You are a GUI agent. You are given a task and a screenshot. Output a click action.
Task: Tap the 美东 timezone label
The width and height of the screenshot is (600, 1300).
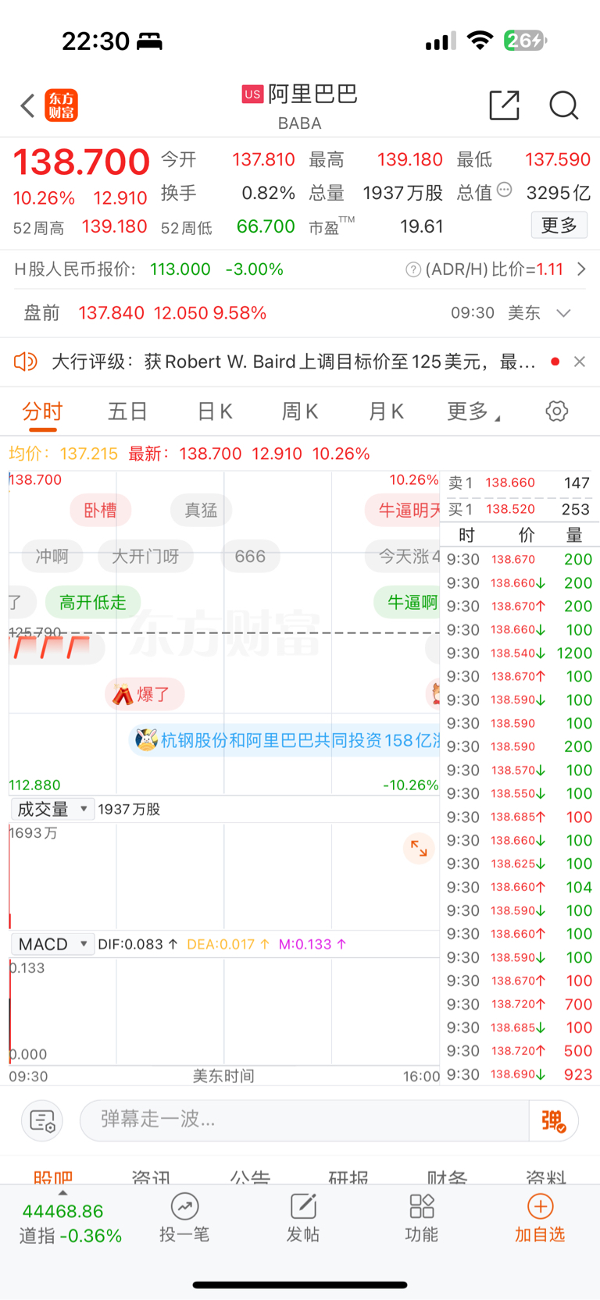pos(524,313)
